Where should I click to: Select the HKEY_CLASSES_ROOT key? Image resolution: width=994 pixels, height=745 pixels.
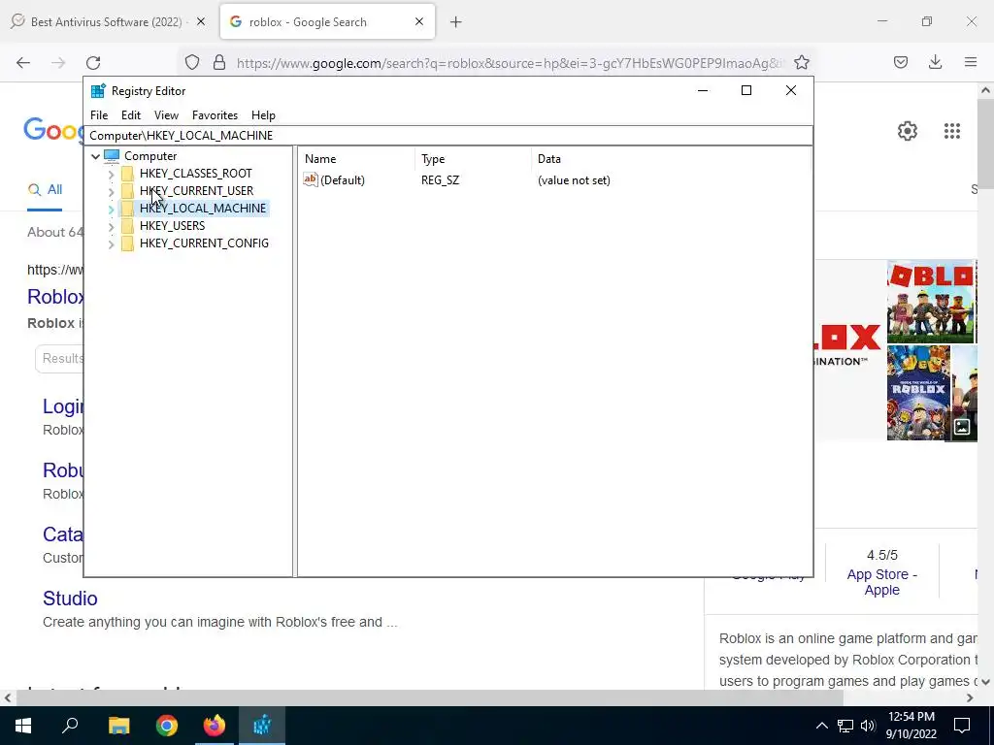tap(195, 174)
